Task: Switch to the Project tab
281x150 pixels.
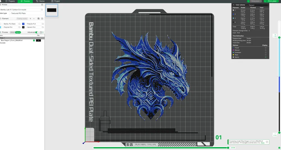Action: coord(56,1)
